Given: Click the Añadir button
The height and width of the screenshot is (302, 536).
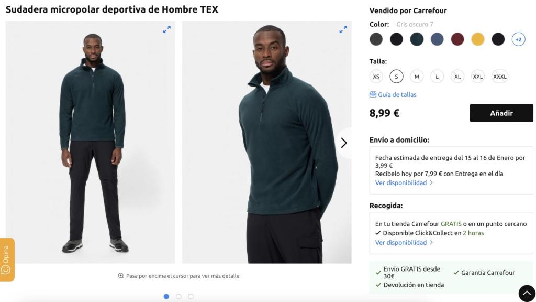Looking at the screenshot, I should pos(501,113).
